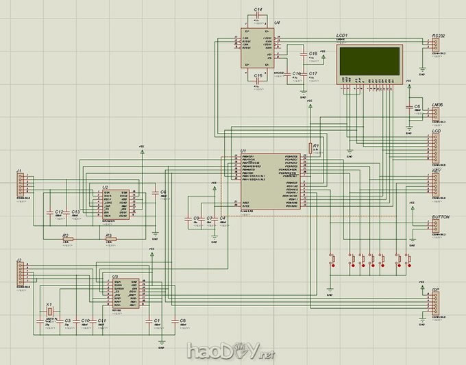Select the U1 microcontroller chip
This screenshot has height=365, width=466.
(270, 181)
